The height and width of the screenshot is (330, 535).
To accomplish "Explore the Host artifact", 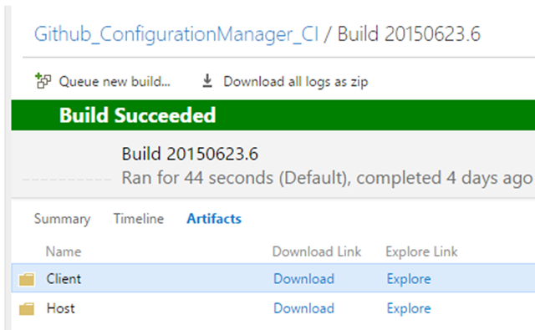I will (x=409, y=309).
